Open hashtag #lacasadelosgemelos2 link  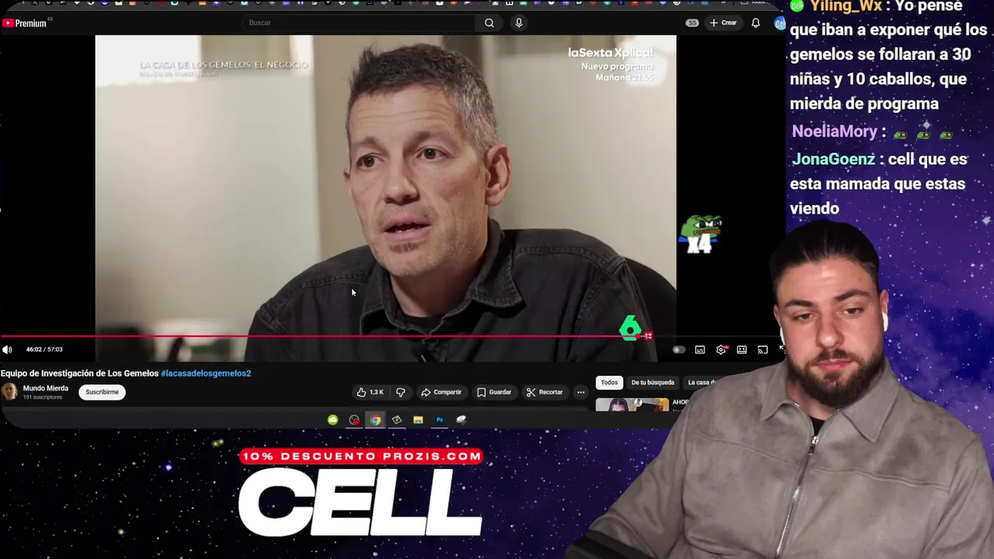pos(206,373)
